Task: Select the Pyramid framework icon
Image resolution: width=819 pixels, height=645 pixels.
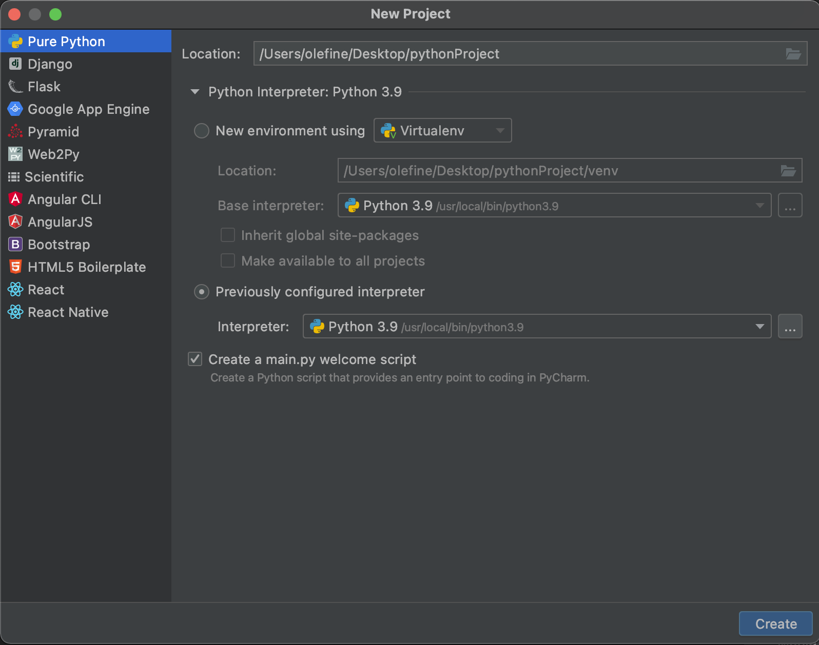Action: (15, 131)
